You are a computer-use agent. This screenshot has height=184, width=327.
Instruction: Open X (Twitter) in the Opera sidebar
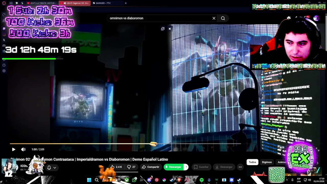coord(4,40)
